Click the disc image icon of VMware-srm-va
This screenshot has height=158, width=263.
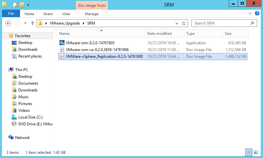[x=62, y=50]
